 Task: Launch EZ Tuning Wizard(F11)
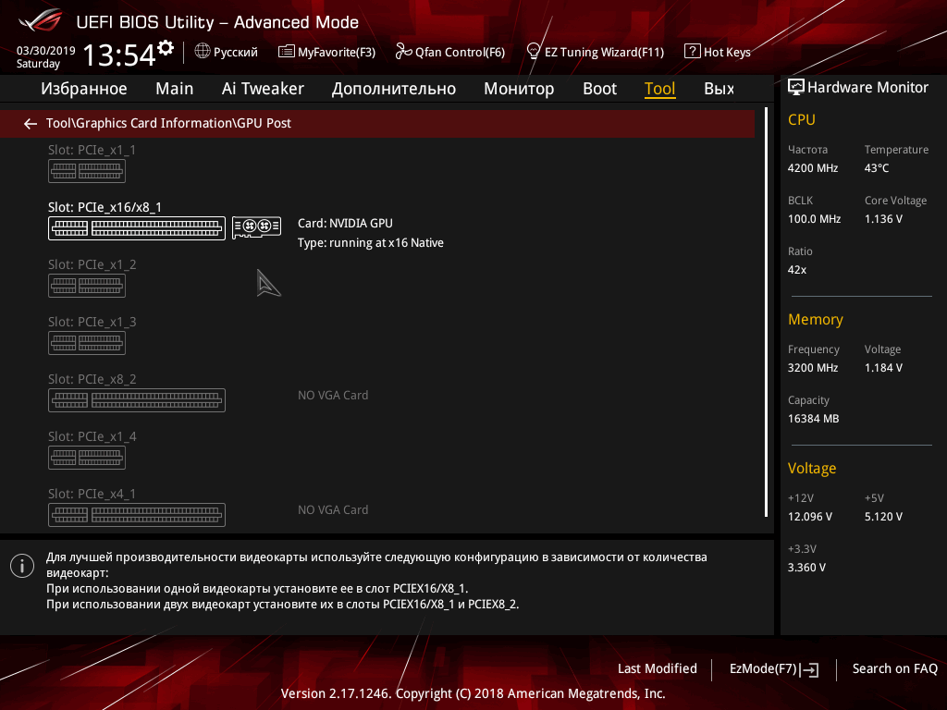click(596, 52)
